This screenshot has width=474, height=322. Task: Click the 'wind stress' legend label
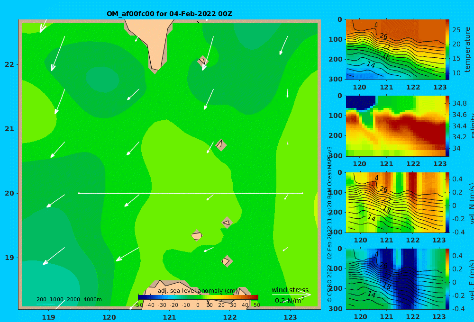click(x=290, y=290)
